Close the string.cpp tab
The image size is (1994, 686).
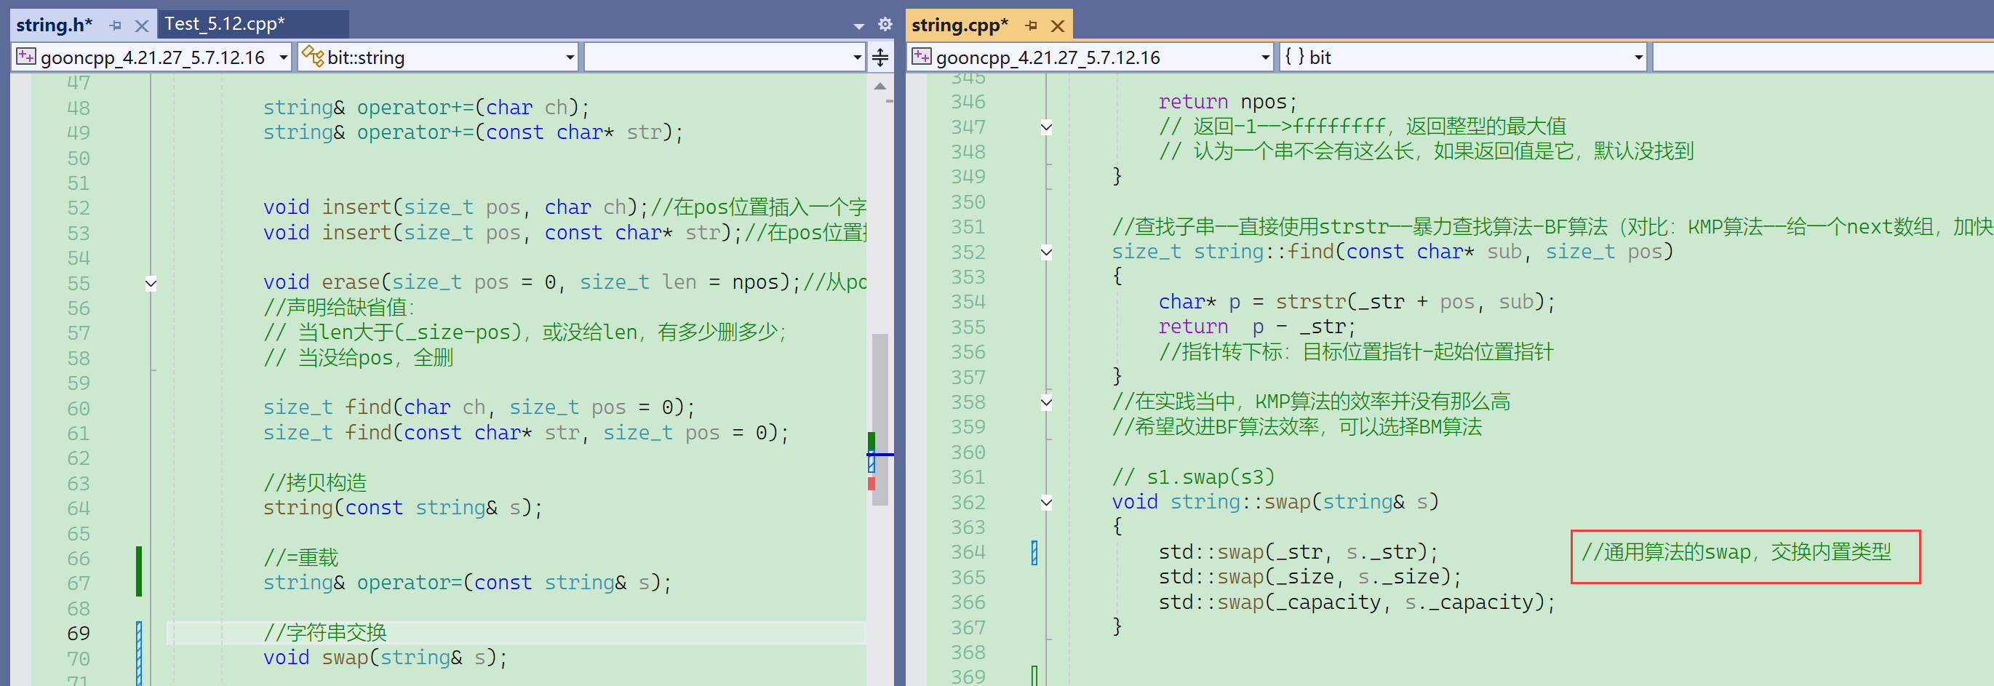1057,25
